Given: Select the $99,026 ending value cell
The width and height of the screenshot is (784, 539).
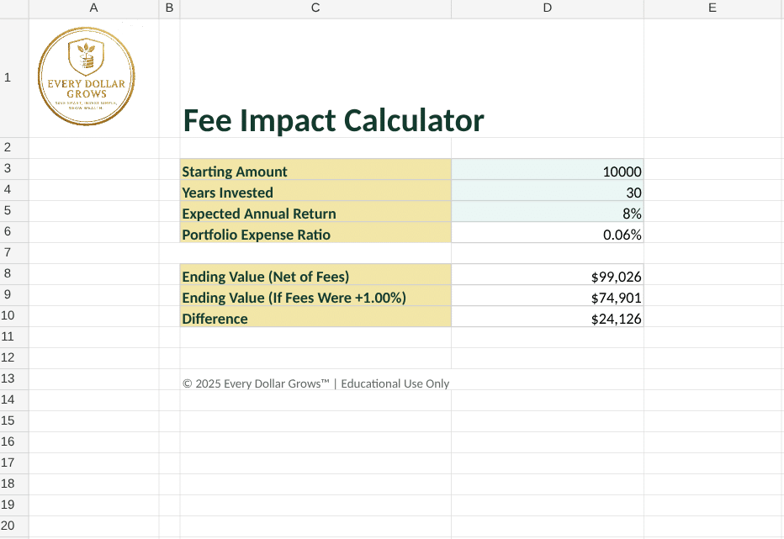Looking at the screenshot, I should click(x=548, y=274).
